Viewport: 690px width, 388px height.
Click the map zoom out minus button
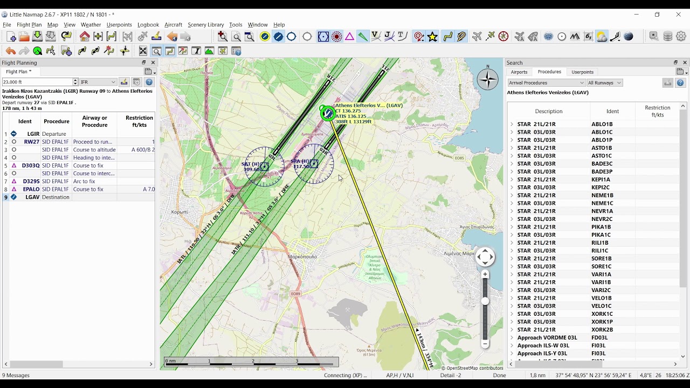pos(485,343)
